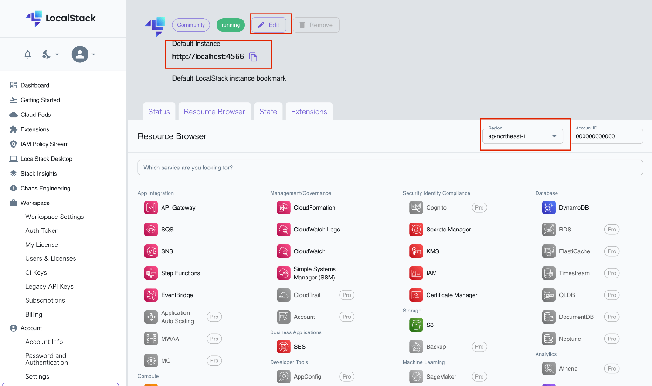Open the Secrets Manager service icon
This screenshot has height=386, width=652.
[416, 230]
